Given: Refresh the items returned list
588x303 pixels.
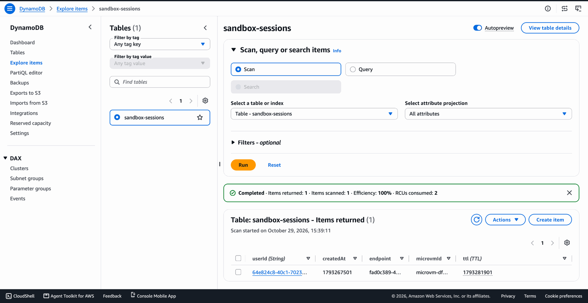Looking at the screenshot, I should (x=477, y=220).
